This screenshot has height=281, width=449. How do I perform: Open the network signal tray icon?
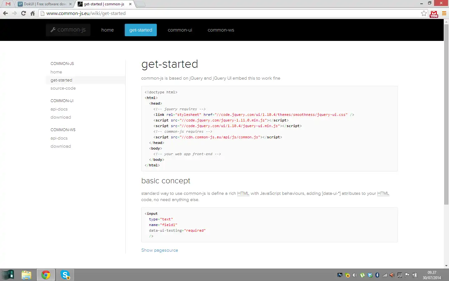tap(385, 275)
